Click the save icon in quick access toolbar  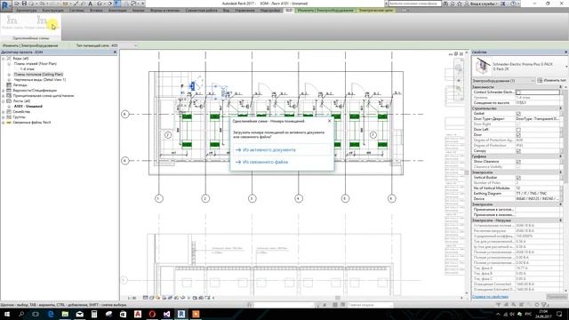click(24, 4)
